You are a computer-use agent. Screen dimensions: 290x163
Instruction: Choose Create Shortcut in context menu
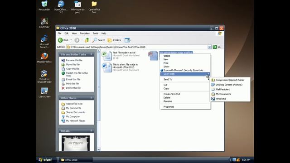tap(185, 94)
